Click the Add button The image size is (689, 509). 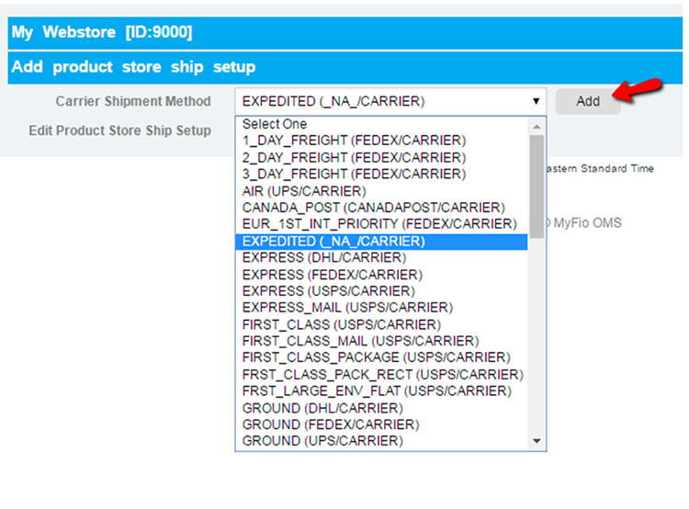click(x=588, y=102)
